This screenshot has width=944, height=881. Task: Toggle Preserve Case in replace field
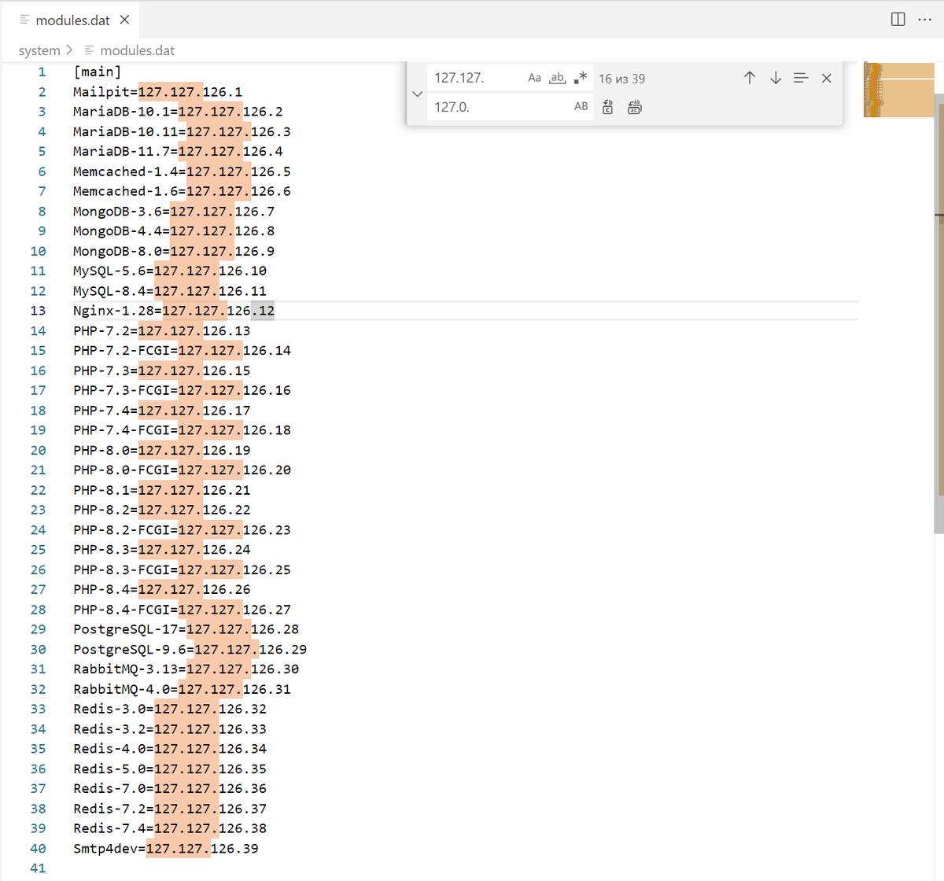point(581,106)
